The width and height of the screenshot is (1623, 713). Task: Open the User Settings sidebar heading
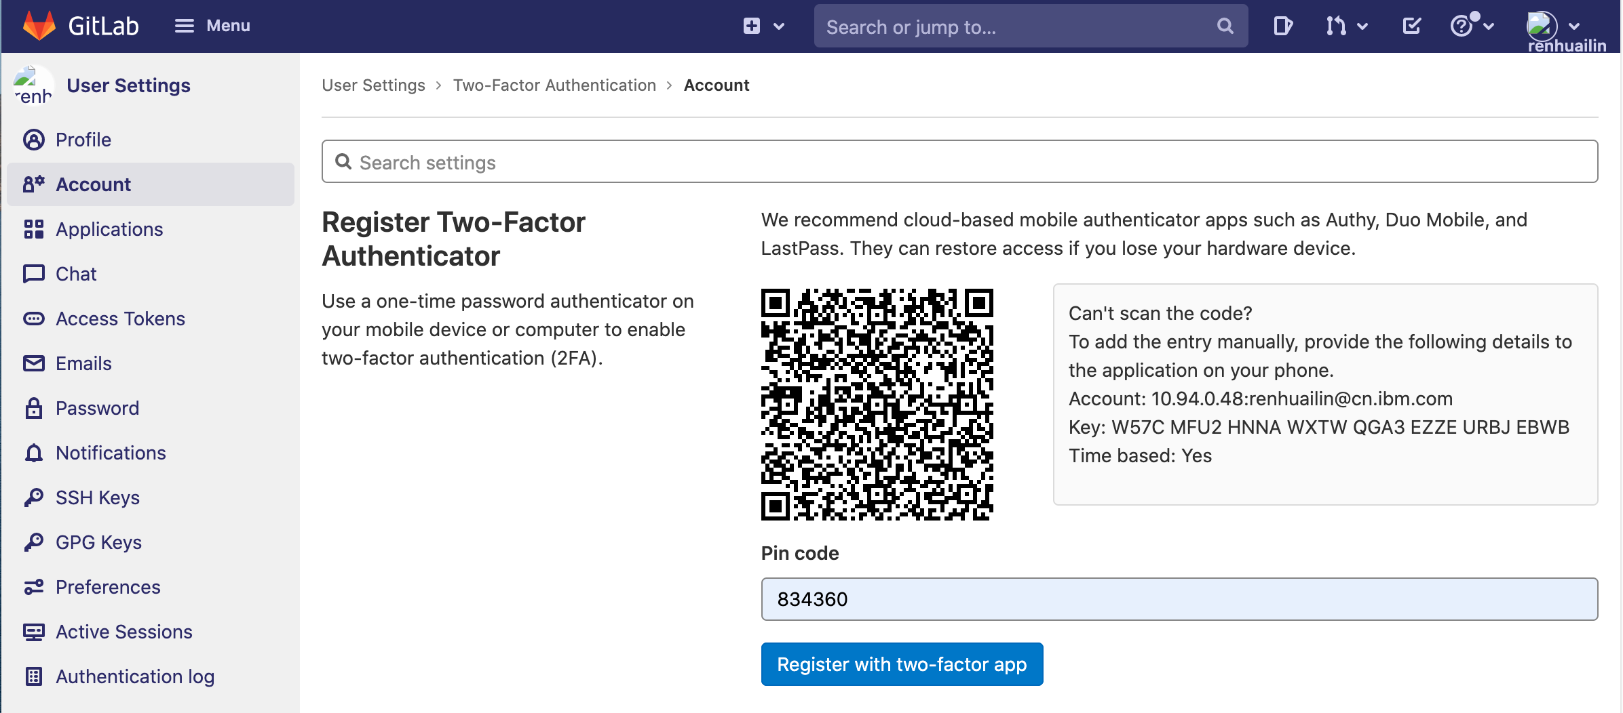128,85
